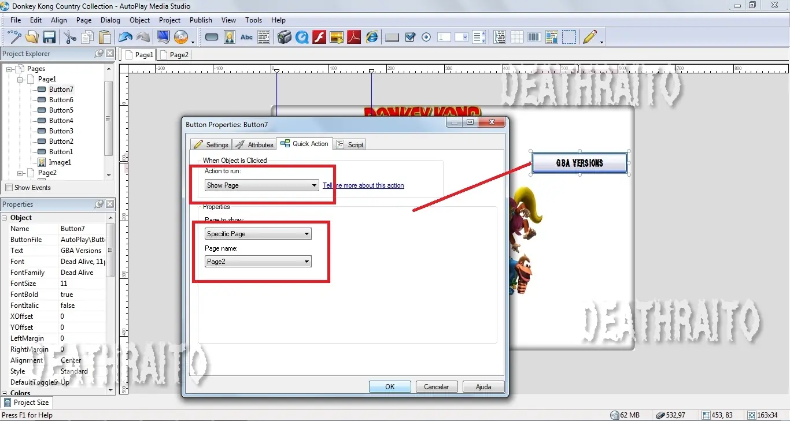Insert a RadioButton object from toolbar

[x=426, y=38]
